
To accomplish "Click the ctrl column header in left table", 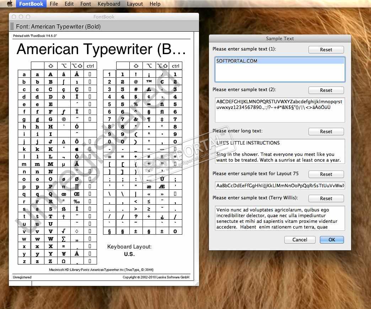I will coord(90,66).
